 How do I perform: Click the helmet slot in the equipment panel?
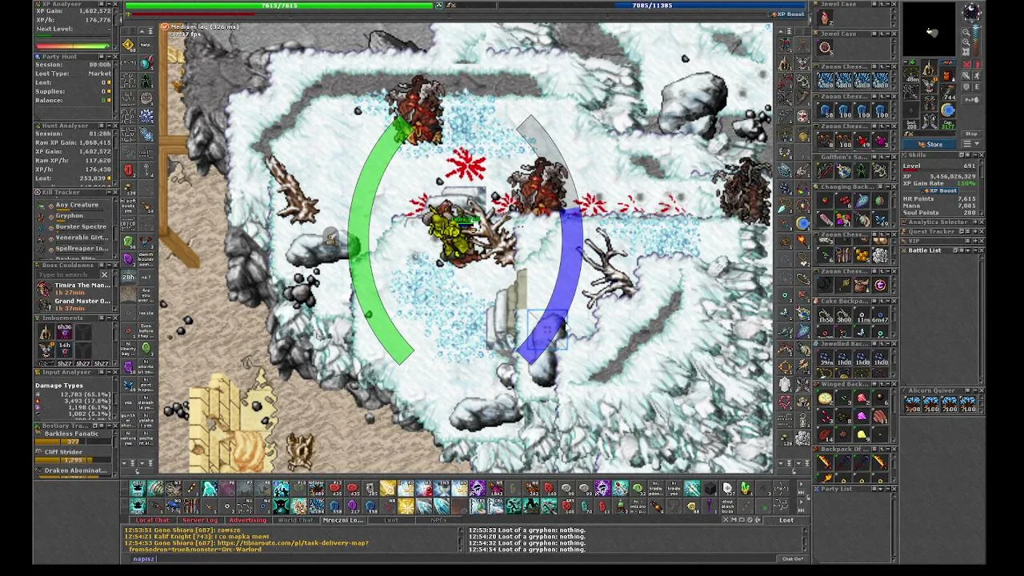pyautogui.click(x=930, y=68)
